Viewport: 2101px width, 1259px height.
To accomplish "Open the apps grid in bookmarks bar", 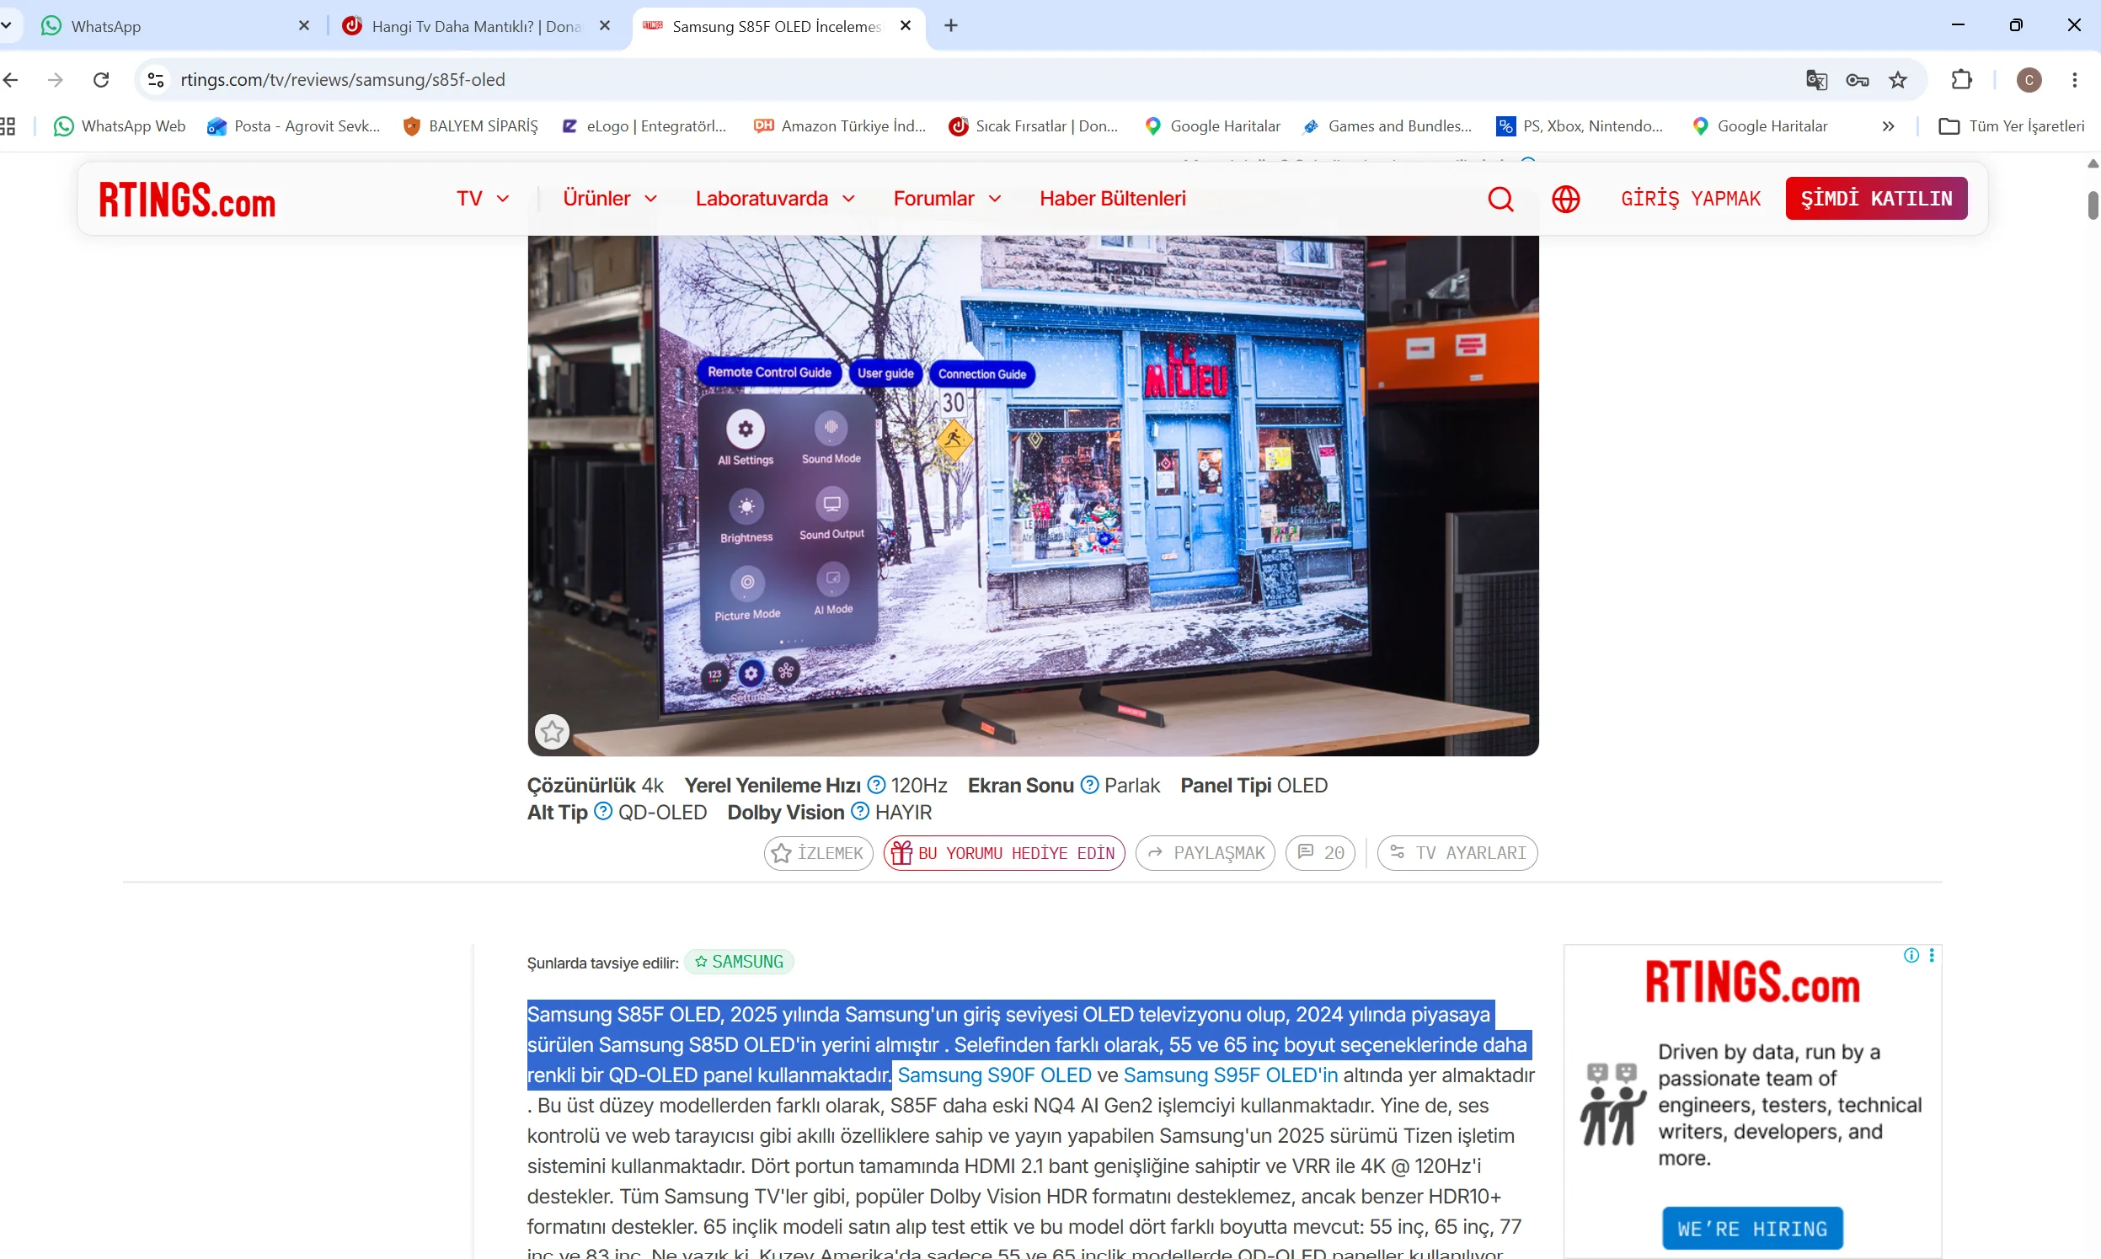I will click(x=8, y=126).
